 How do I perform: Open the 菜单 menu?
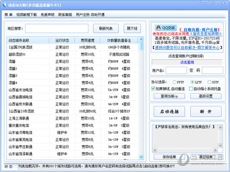(8, 15)
